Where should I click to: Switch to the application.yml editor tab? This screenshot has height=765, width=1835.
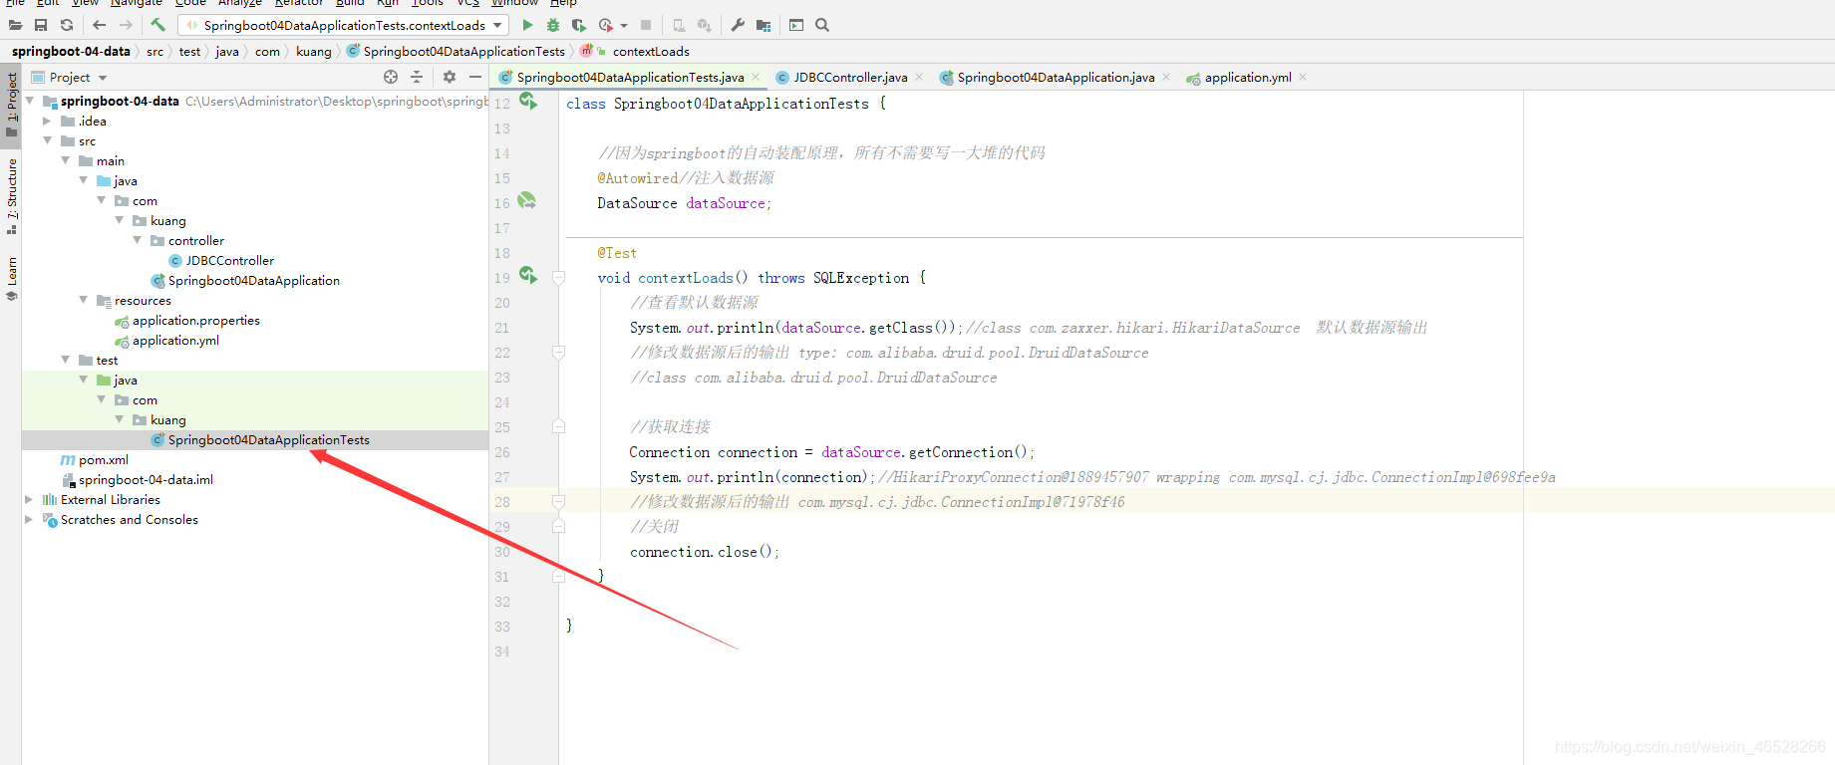pyautogui.click(x=1247, y=77)
